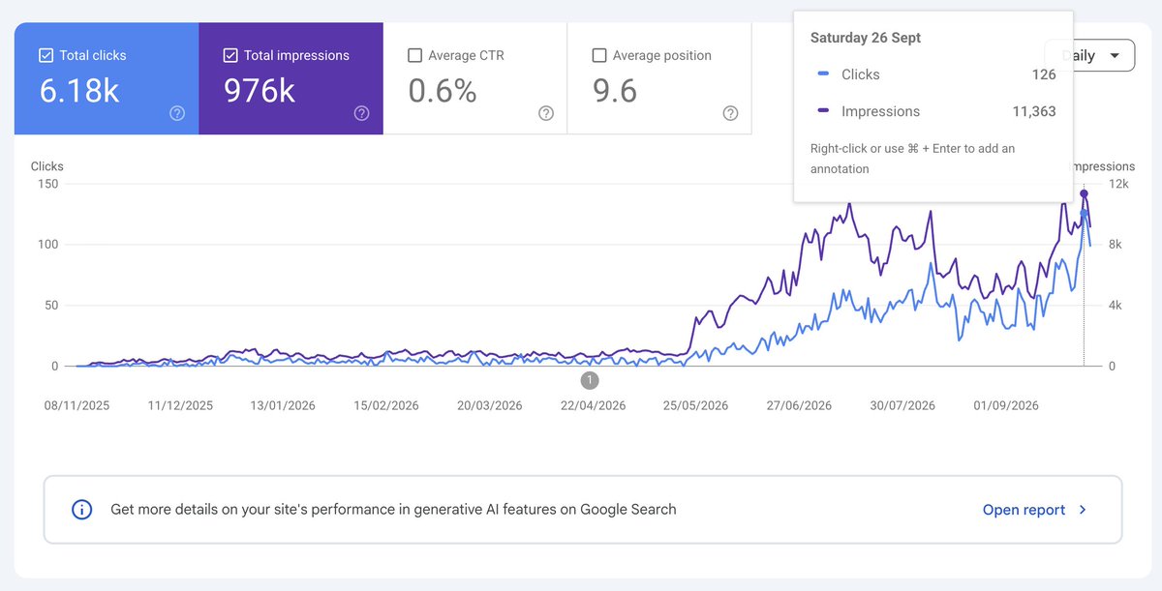This screenshot has width=1162, height=591.
Task: Enable the Average position checkbox
Action: (x=599, y=55)
